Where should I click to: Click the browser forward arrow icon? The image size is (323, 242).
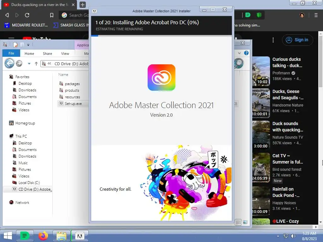click(x=17, y=15)
